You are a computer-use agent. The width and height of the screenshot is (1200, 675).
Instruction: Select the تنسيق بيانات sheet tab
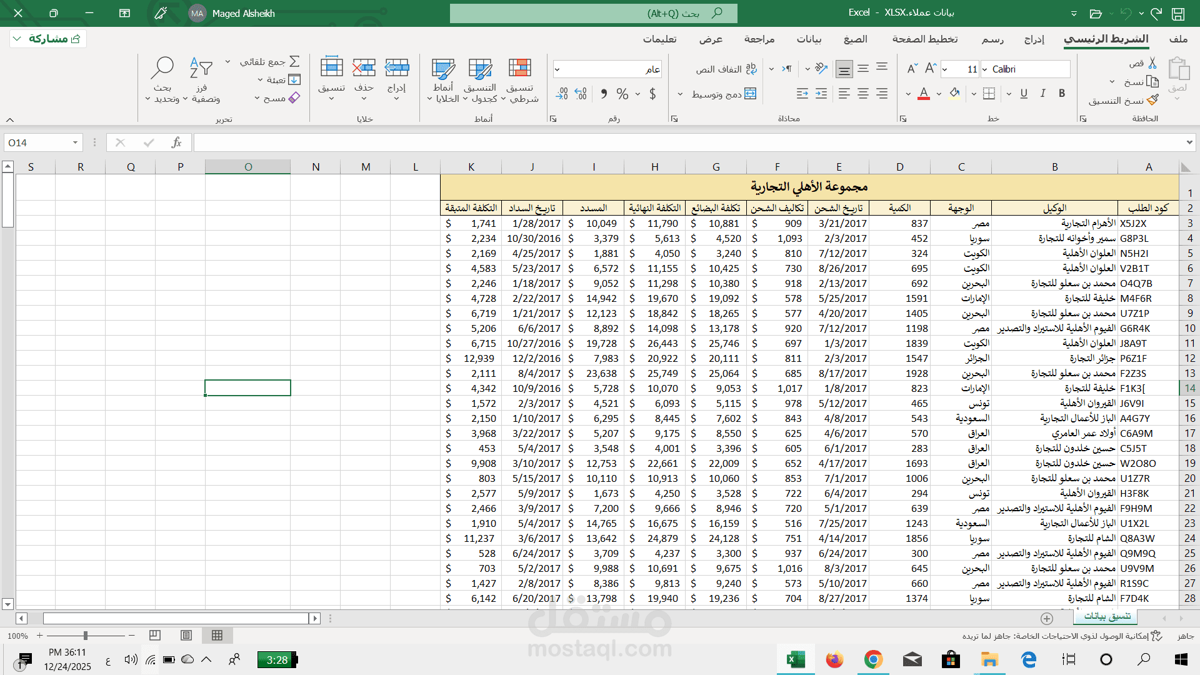(1107, 616)
